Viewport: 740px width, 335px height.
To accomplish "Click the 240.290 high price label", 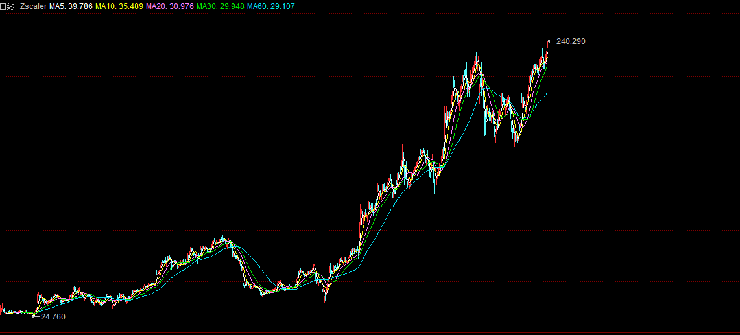I will (571, 41).
